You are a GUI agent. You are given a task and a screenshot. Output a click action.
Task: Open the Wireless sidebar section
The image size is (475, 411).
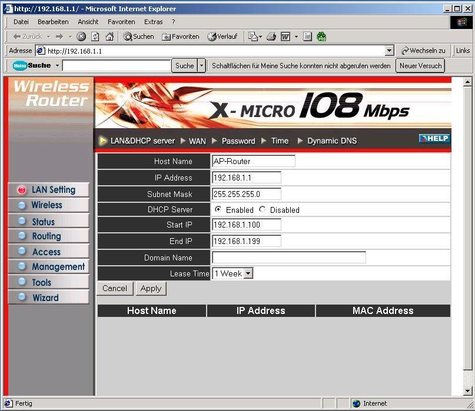(x=48, y=205)
